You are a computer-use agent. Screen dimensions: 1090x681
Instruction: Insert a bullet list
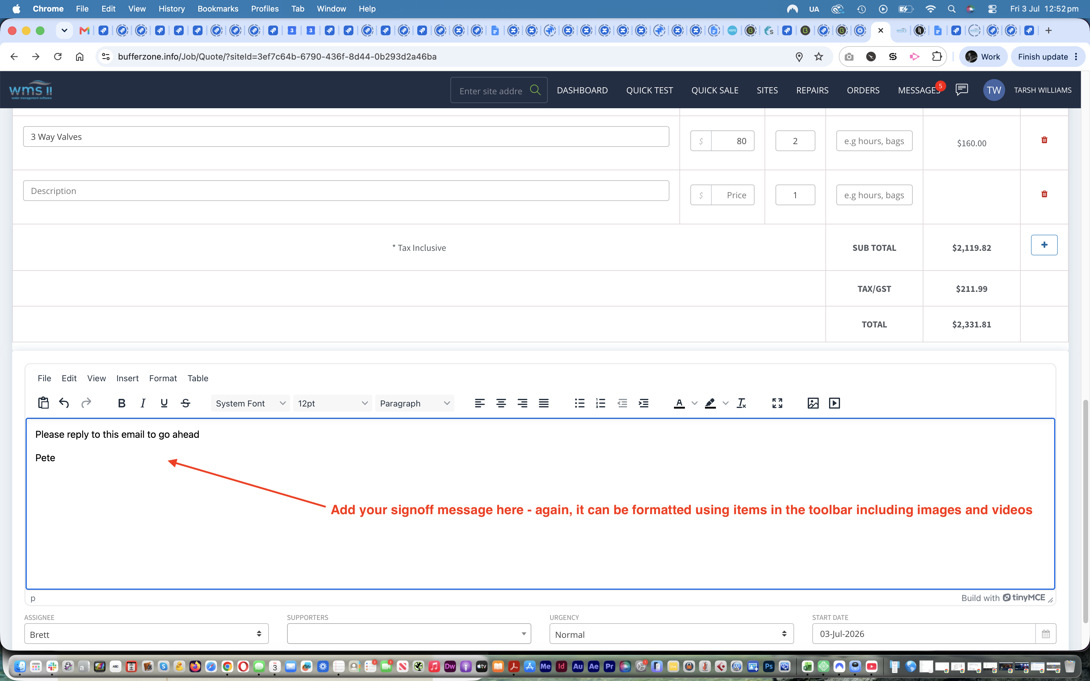click(579, 403)
